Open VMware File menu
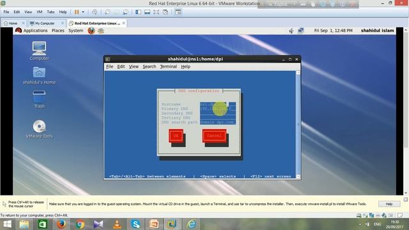The width and height of the screenshot is (409, 230). [x=6, y=12]
